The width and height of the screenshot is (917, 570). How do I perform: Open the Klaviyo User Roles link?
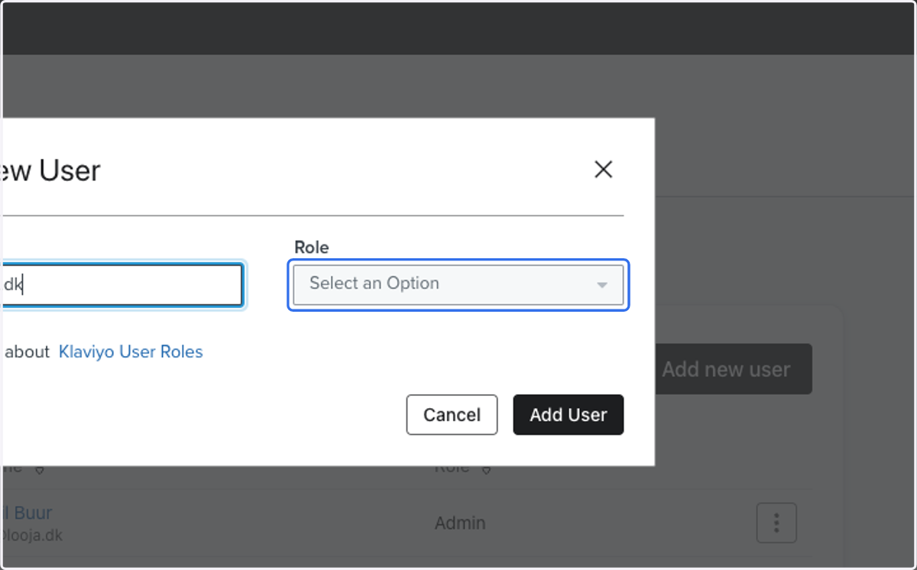click(x=131, y=352)
